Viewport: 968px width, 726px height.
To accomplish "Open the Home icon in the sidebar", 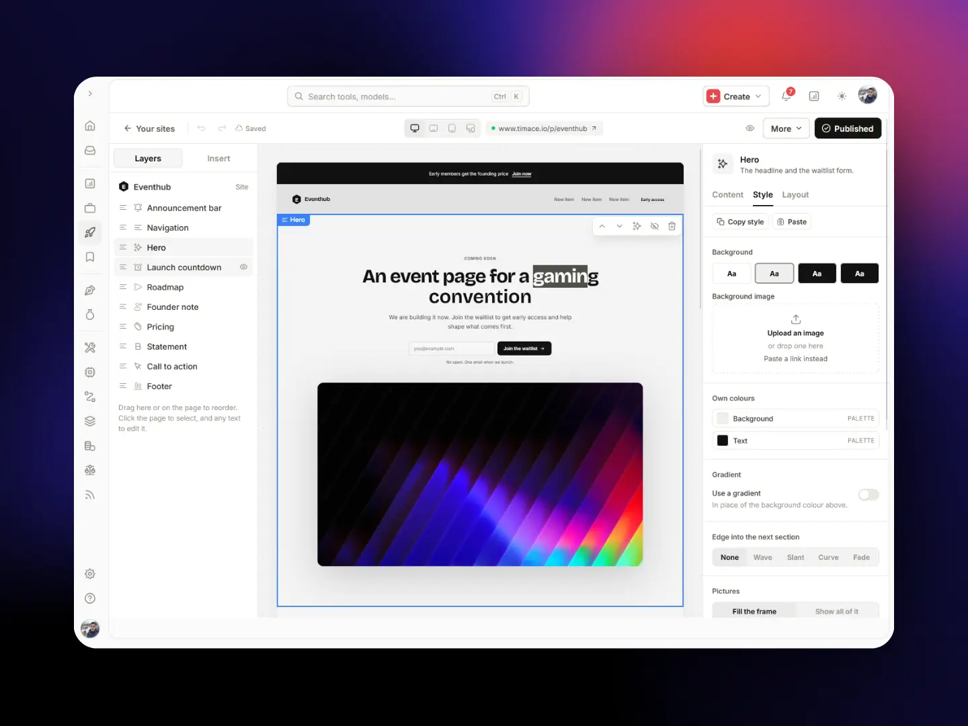I will [90, 126].
